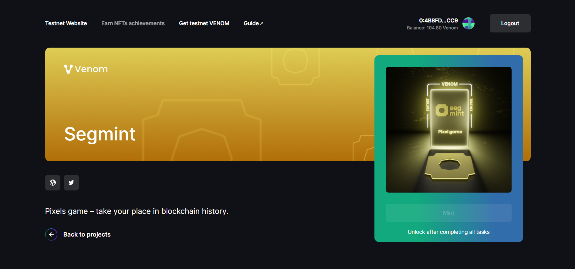Click the Pixels game description text
Screen dimensions: 575x269
[137, 211]
